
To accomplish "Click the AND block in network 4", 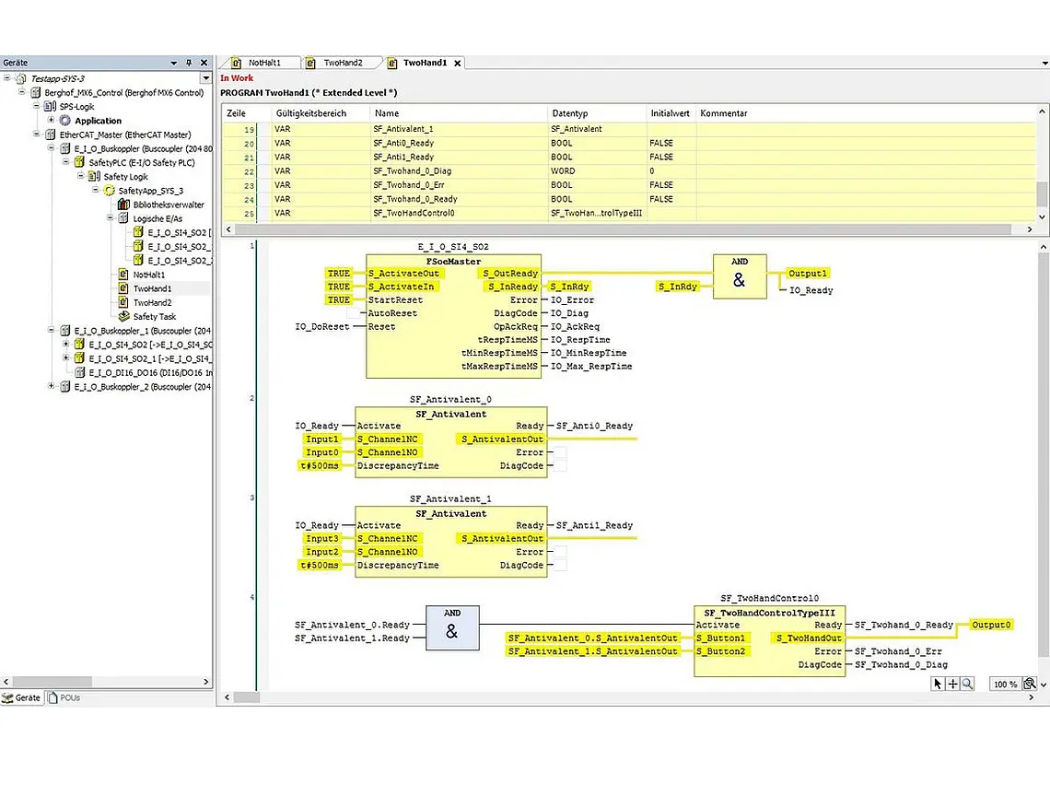I will pyautogui.click(x=452, y=627).
